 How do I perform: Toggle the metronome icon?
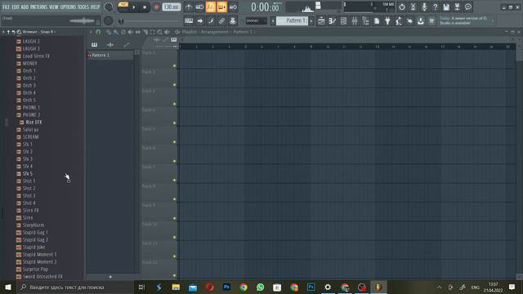(189, 7)
